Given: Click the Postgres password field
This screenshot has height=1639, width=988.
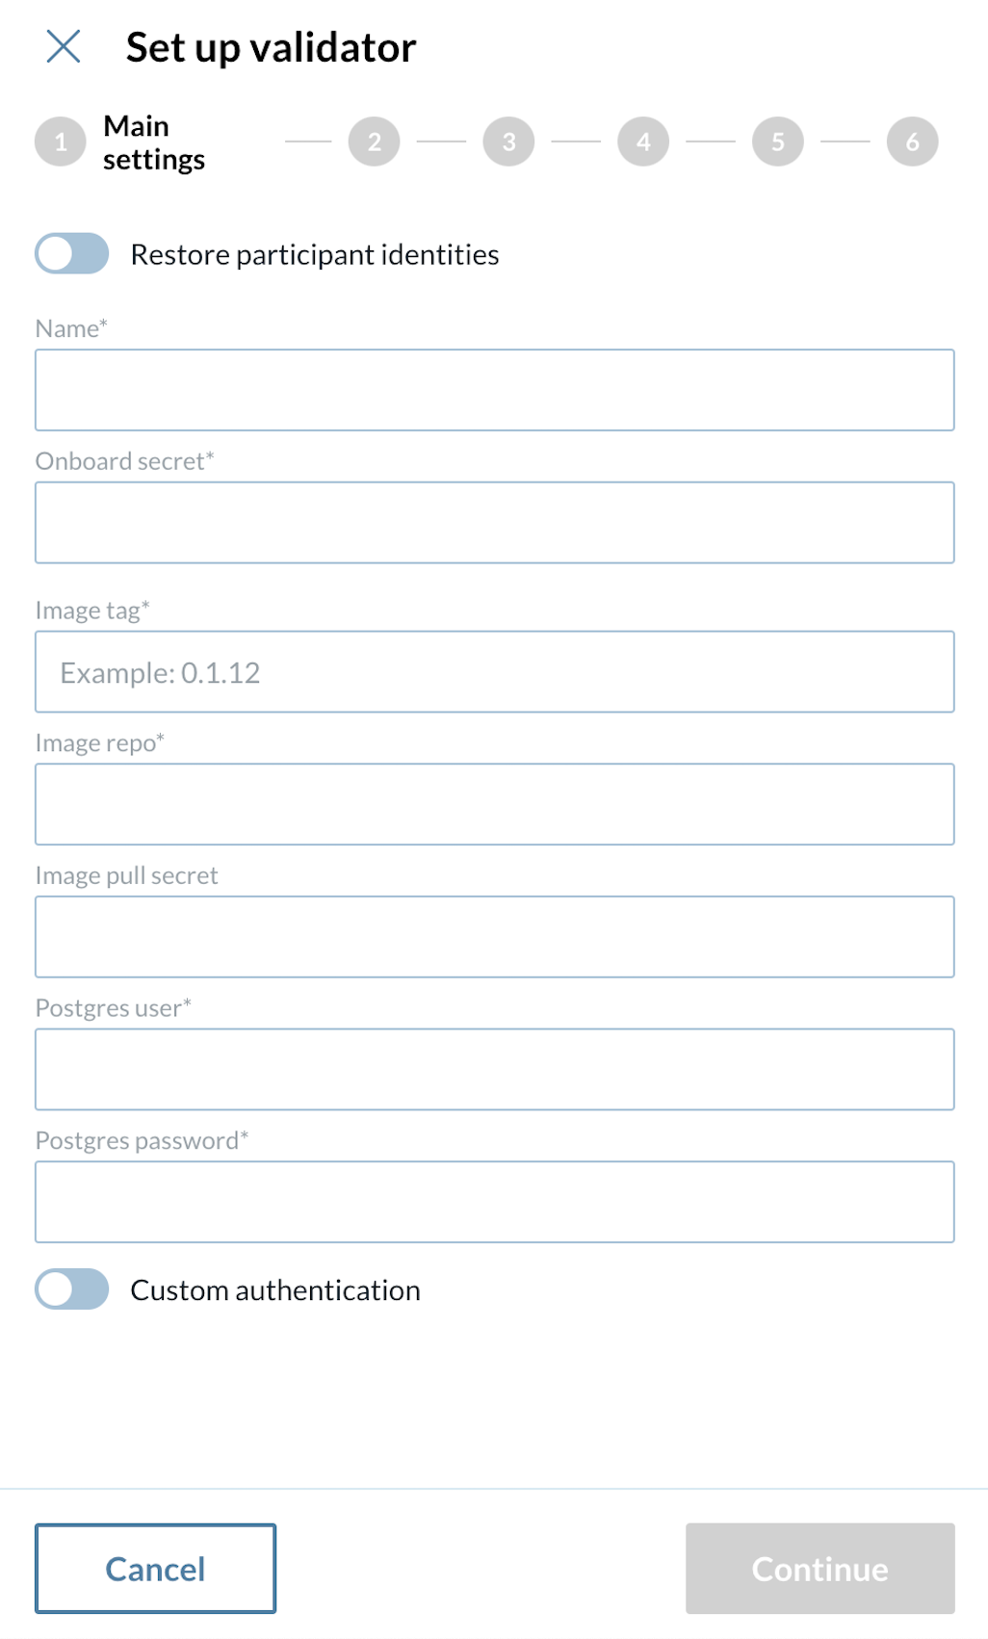Looking at the screenshot, I should [494, 1201].
